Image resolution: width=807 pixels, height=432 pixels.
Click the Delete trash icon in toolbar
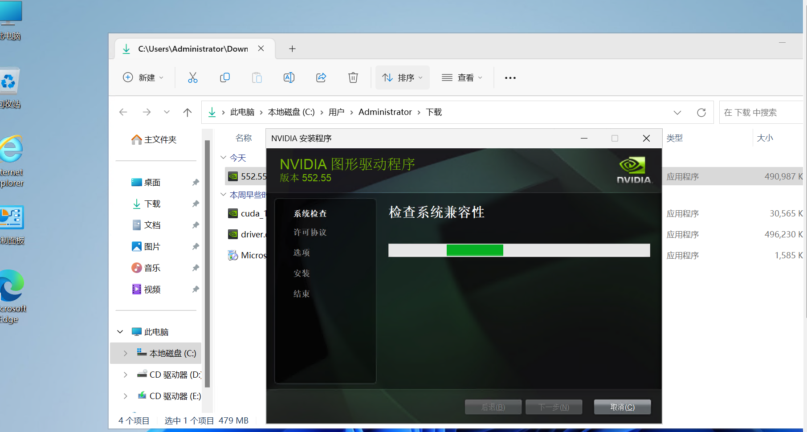point(353,77)
